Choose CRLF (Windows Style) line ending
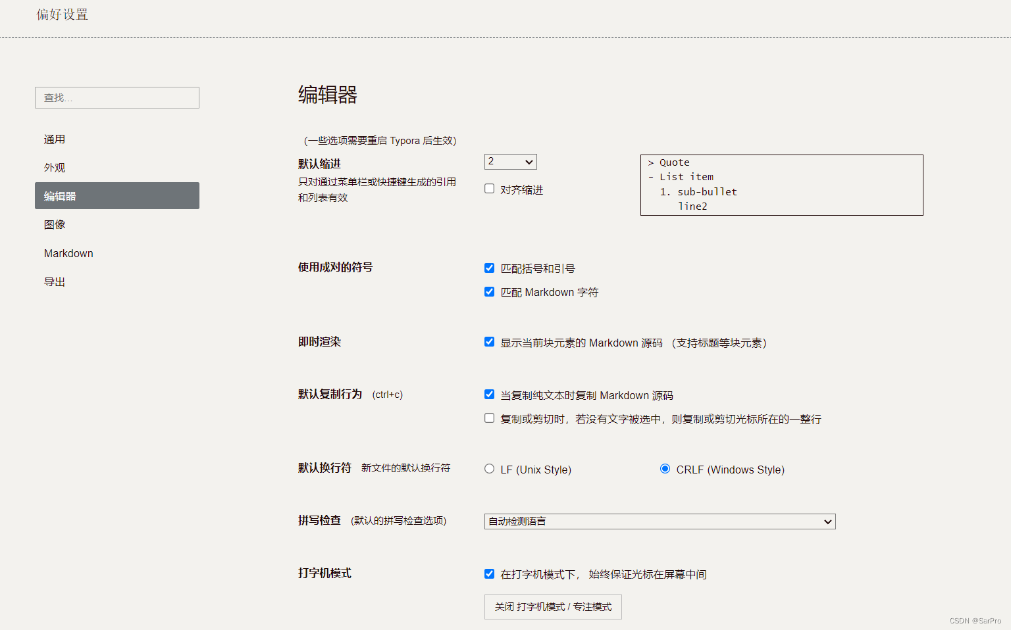1011x630 pixels. click(x=665, y=469)
